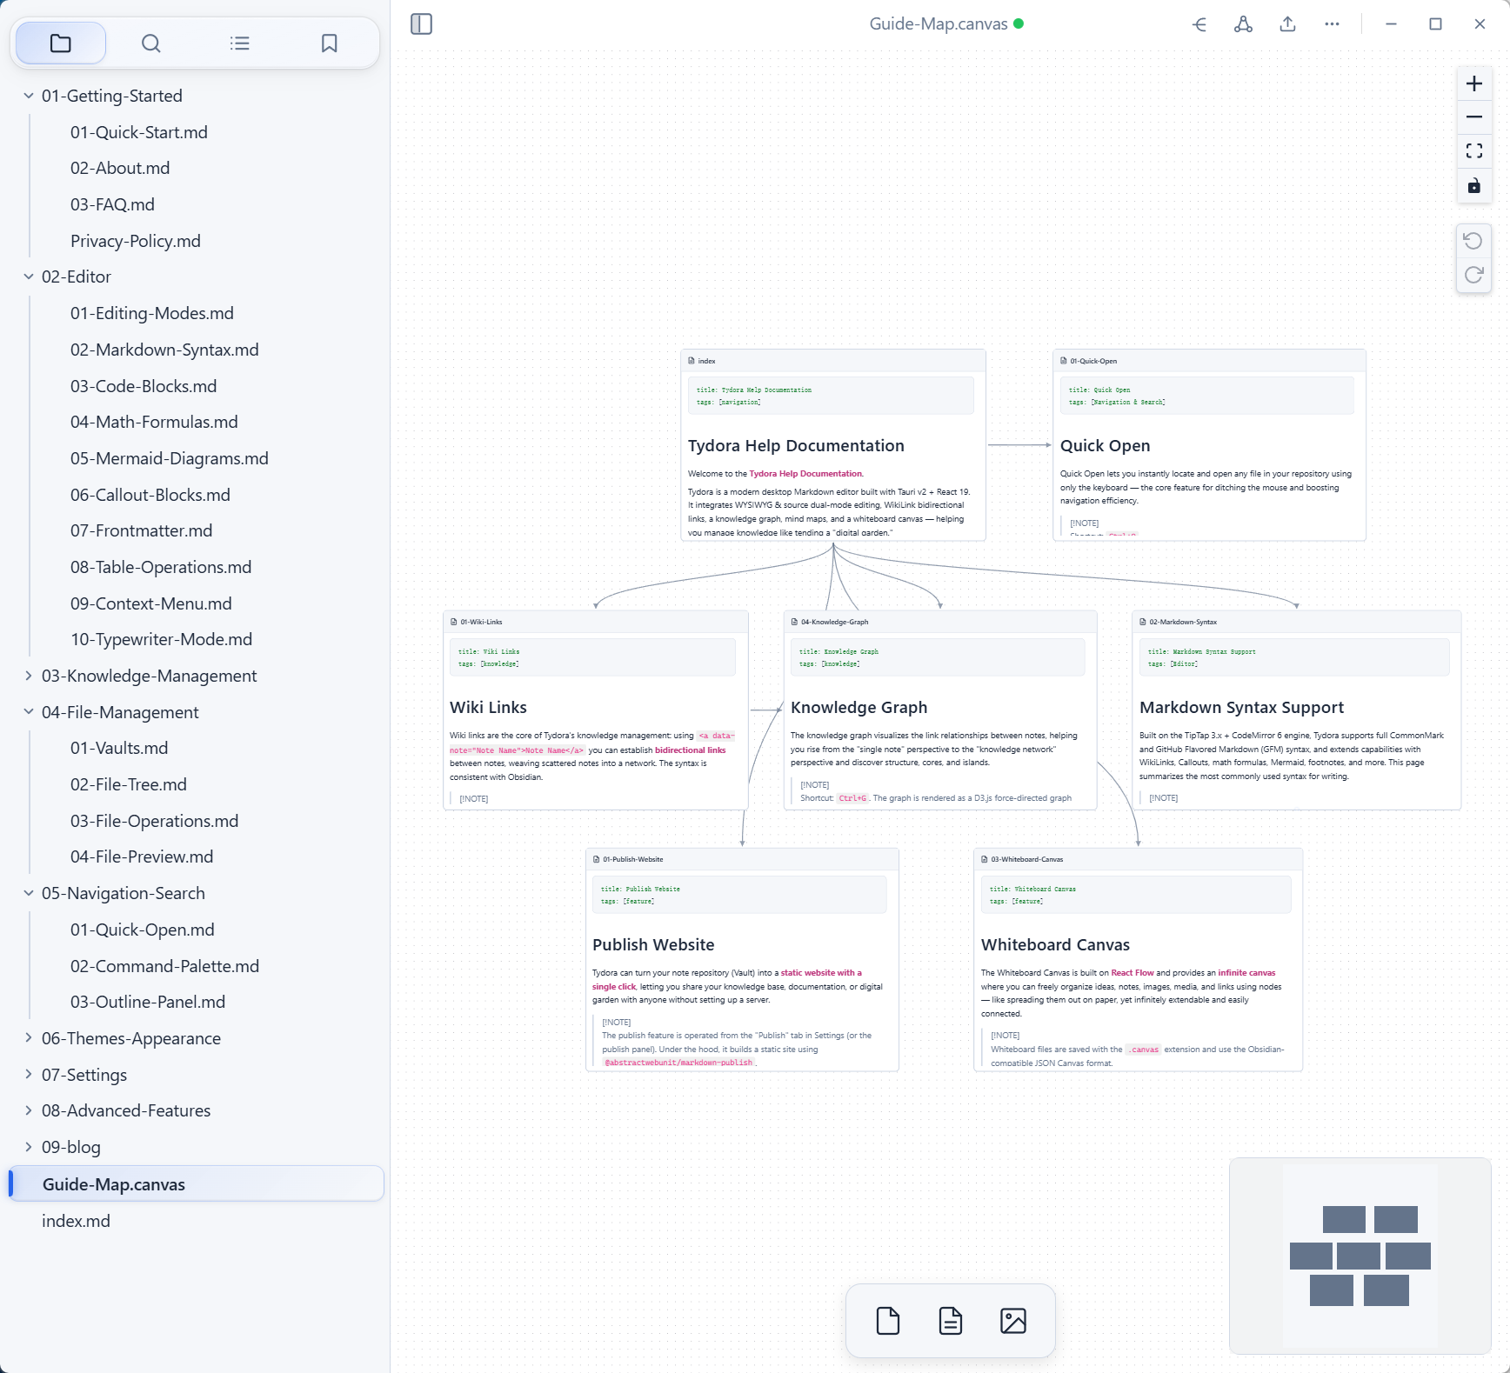The image size is (1510, 1373).
Task: Open 02-Command-Palette.md file
Action: coord(164,966)
